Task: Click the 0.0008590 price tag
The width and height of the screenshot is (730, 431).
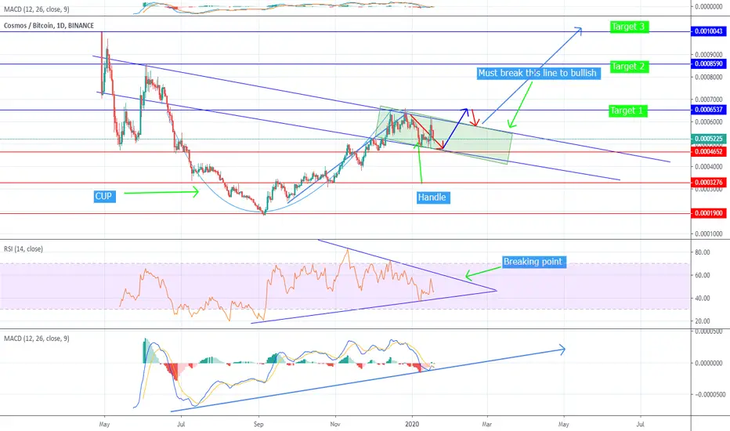Action: 709,63
